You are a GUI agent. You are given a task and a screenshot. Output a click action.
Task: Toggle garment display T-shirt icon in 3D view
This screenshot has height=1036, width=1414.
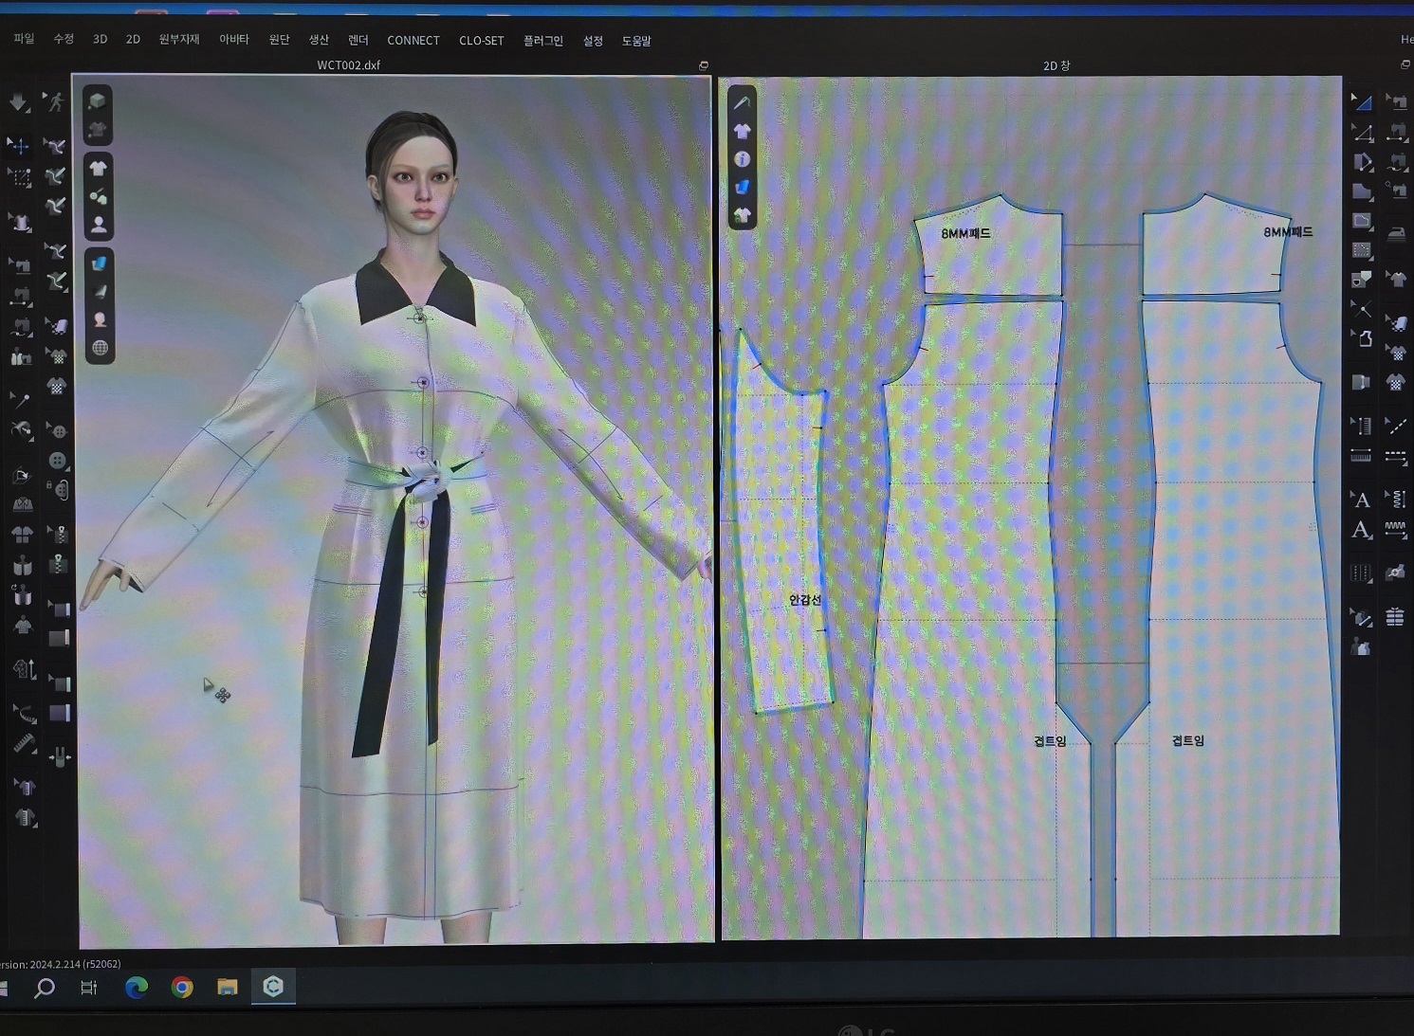pyautogui.click(x=99, y=169)
